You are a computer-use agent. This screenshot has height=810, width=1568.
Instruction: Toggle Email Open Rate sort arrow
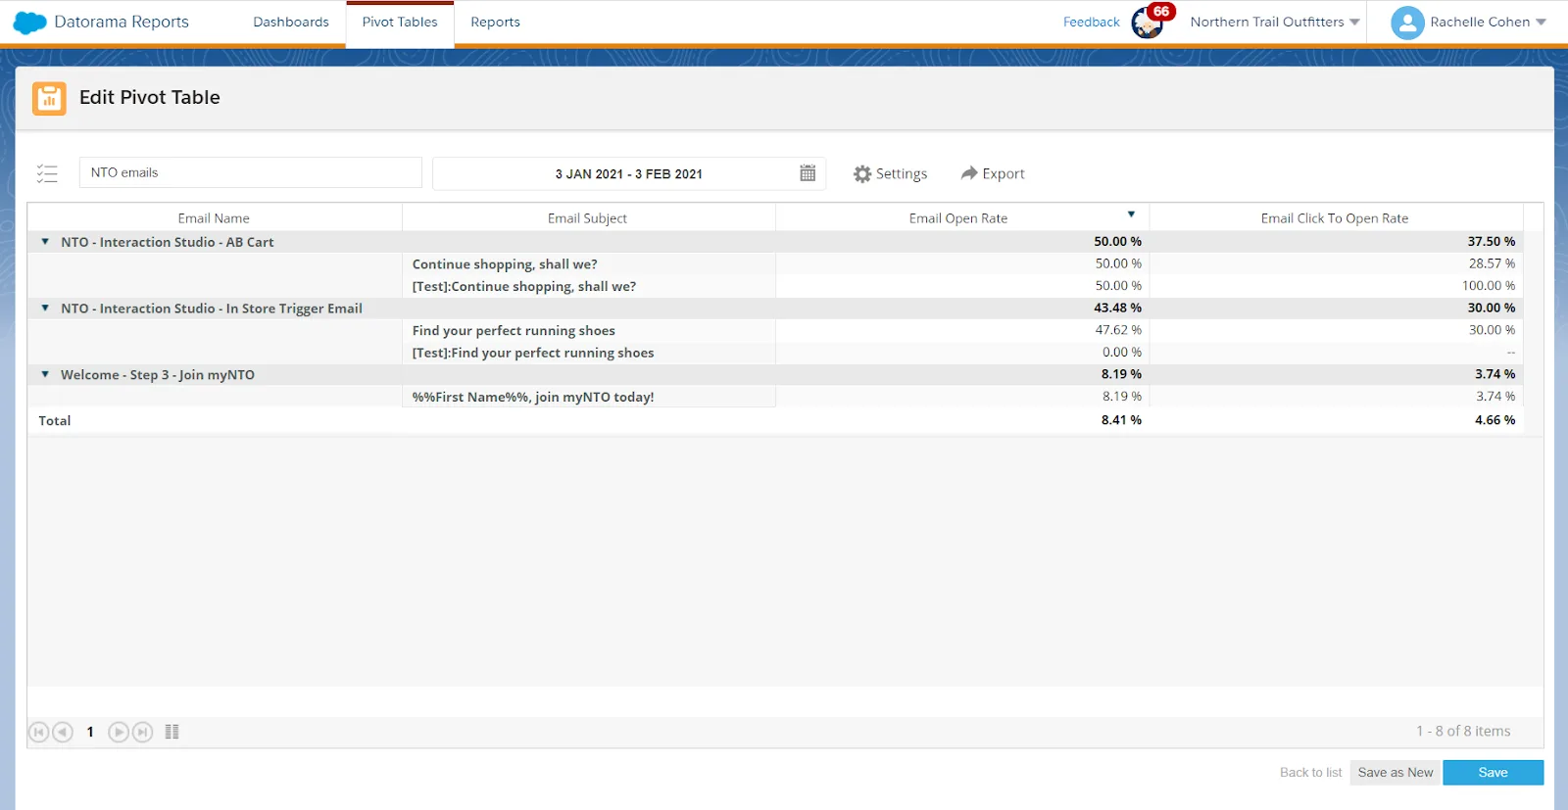tap(1131, 214)
